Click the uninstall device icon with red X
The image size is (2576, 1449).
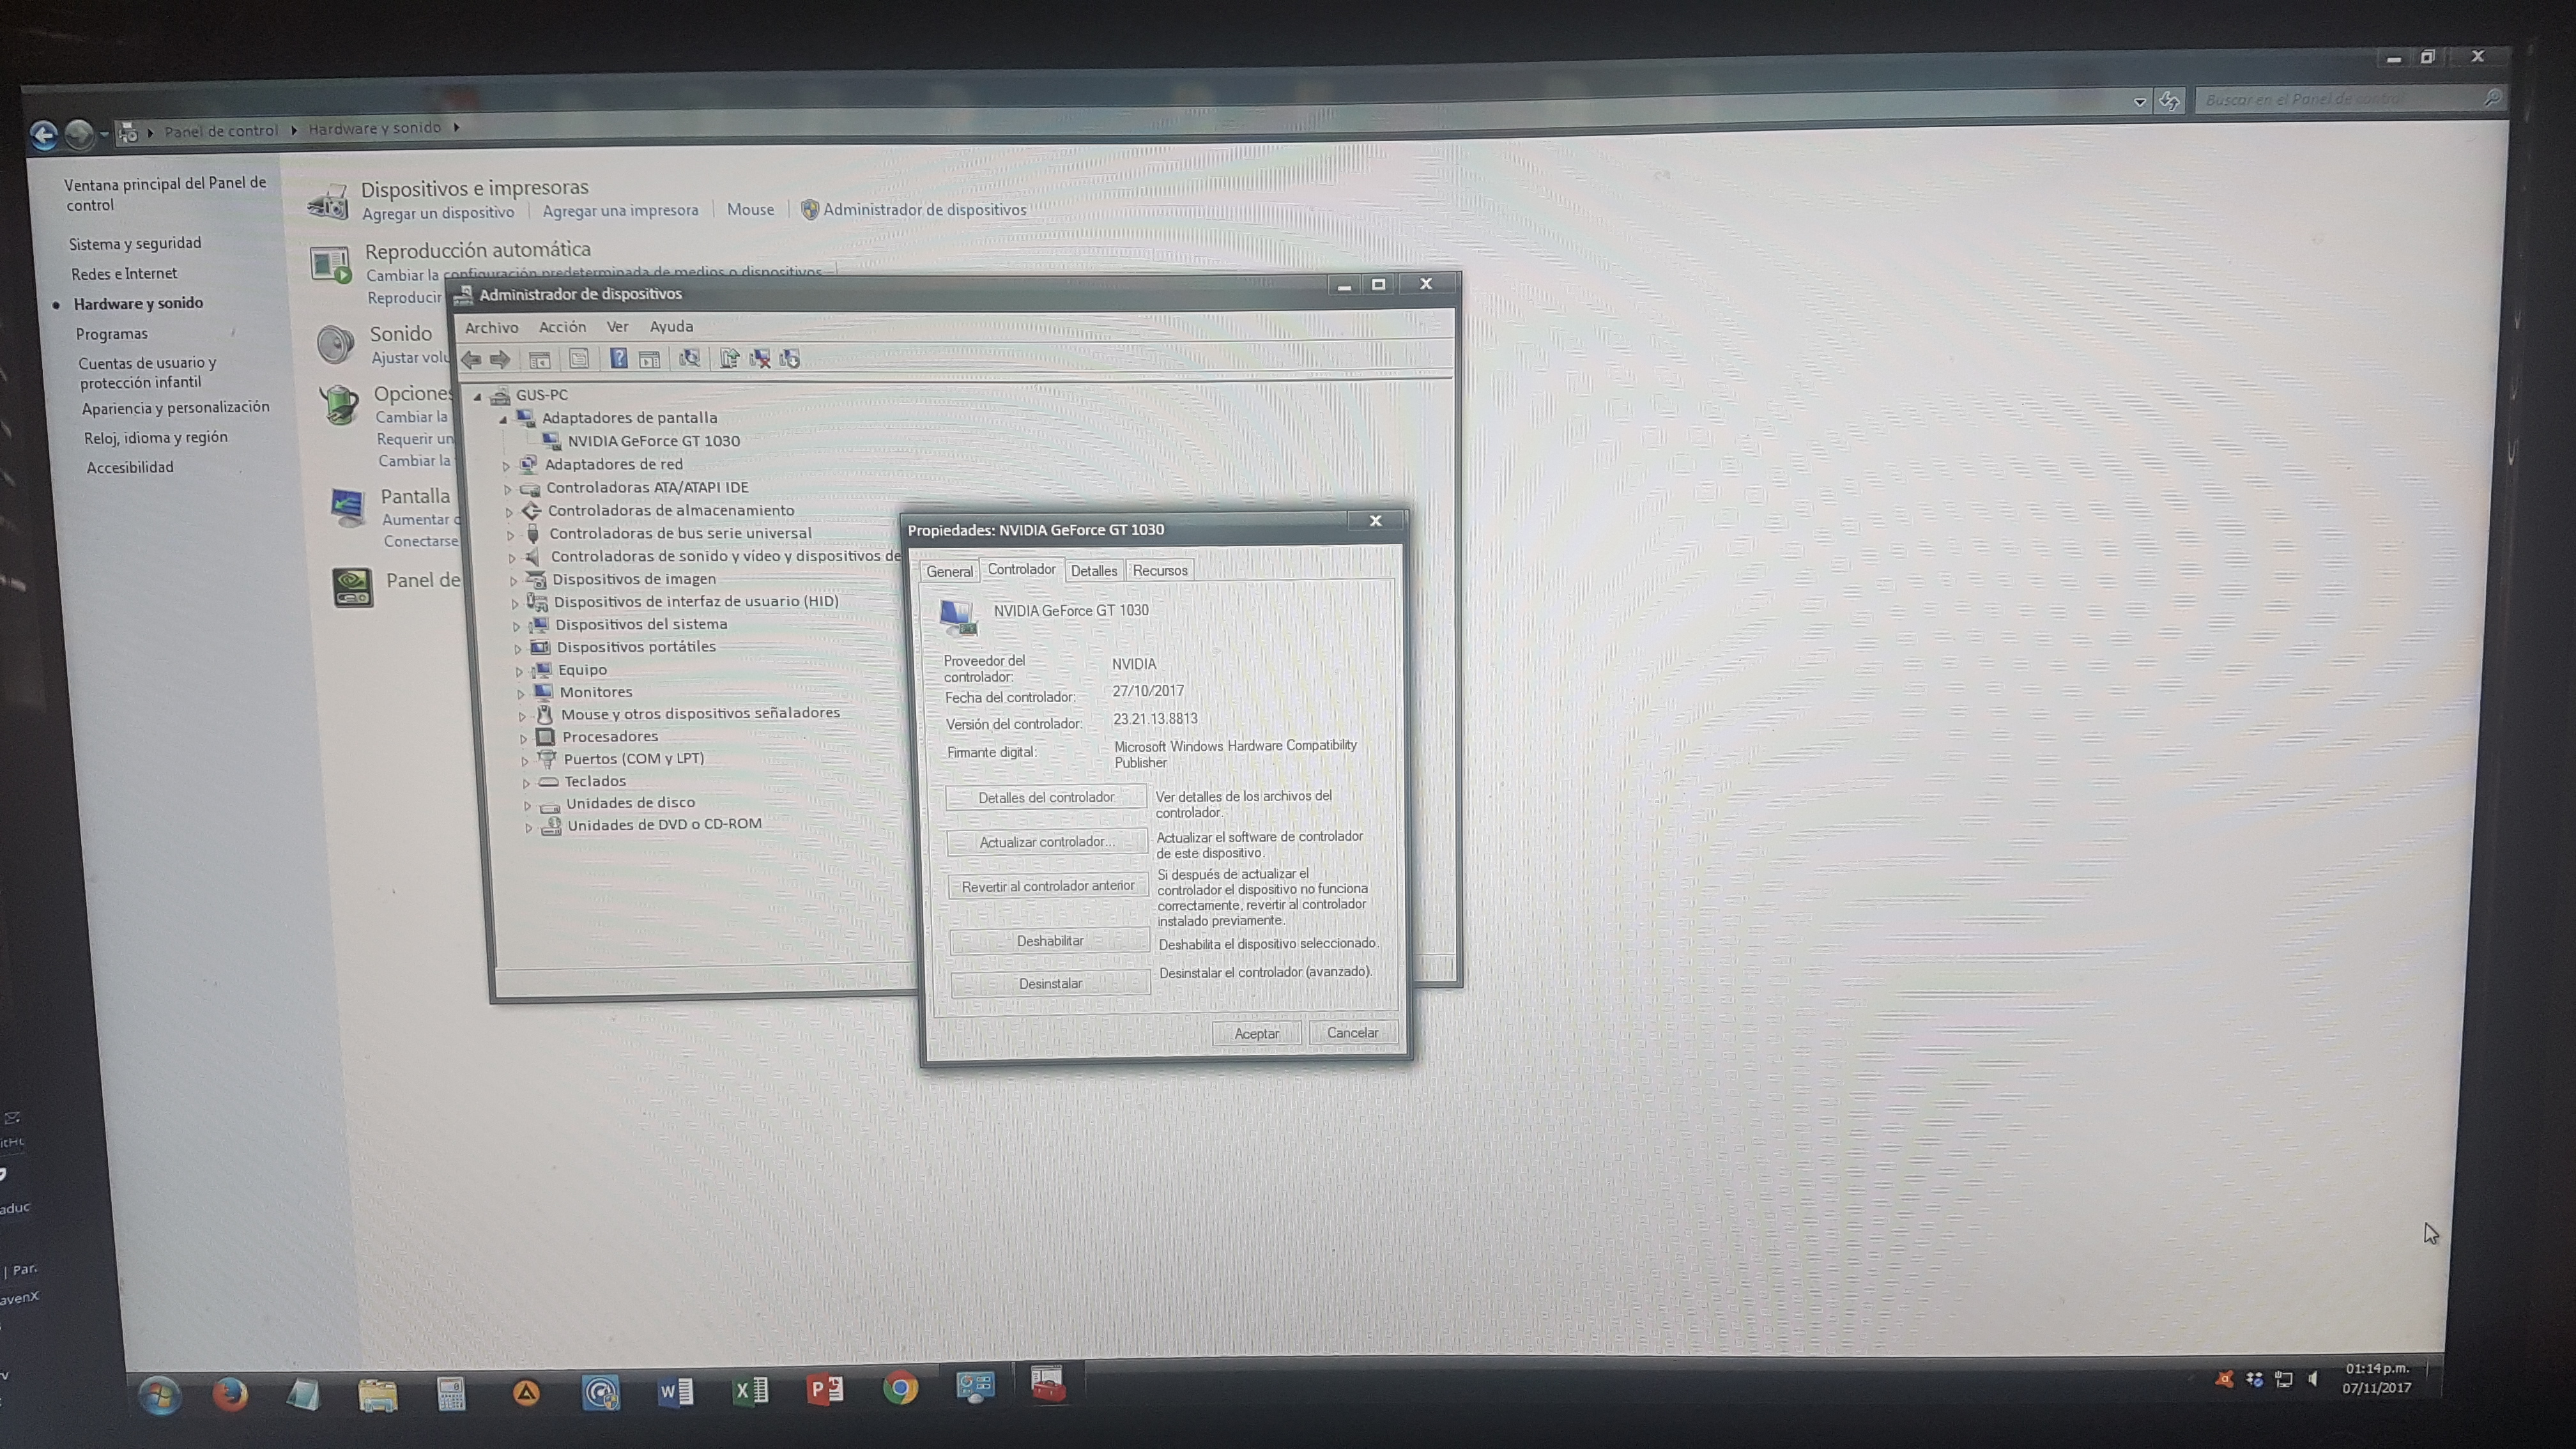tap(760, 358)
